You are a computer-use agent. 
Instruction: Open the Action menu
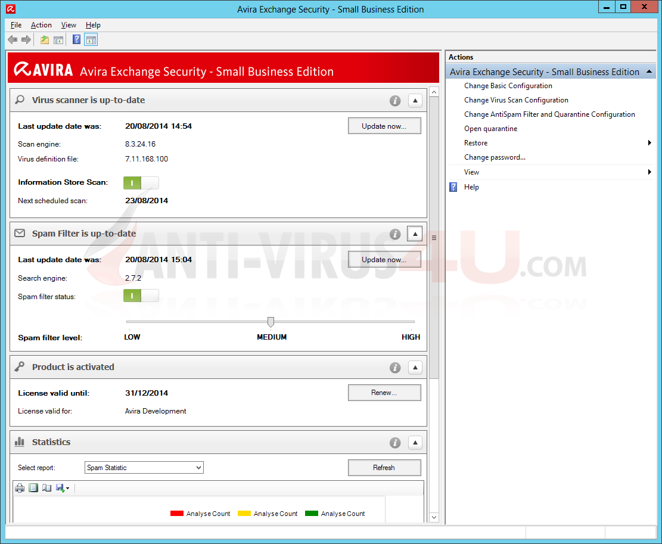(x=41, y=25)
